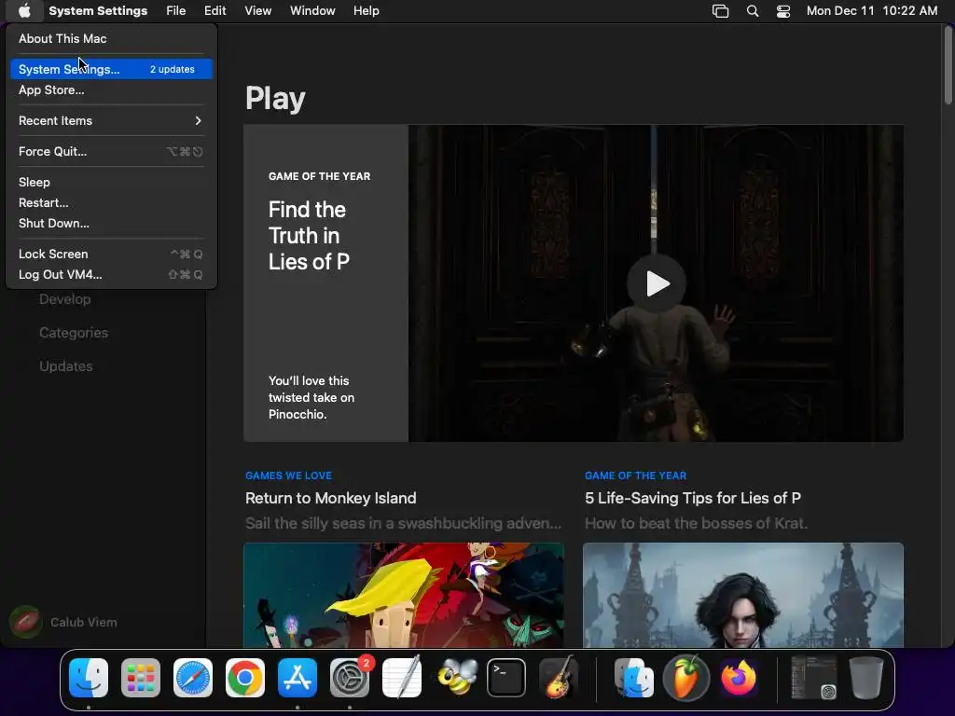The height and width of the screenshot is (716, 955).
Task: Open Terminal in the dock
Action: [506, 678]
